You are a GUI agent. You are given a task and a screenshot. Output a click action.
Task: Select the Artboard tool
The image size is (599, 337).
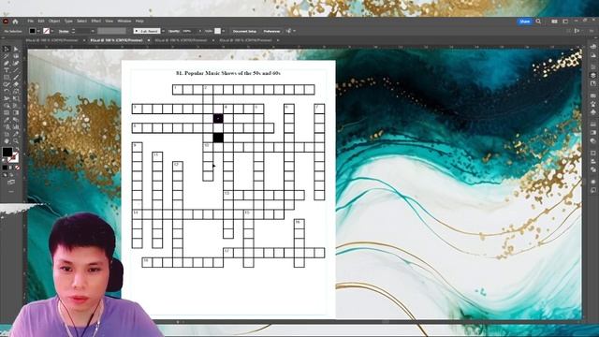click(x=7, y=134)
